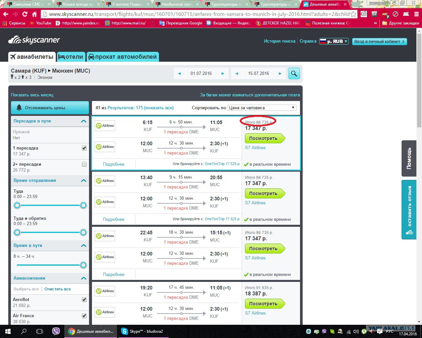
Task: Go back with the browser Back arrow
Action: coord(6,14)
